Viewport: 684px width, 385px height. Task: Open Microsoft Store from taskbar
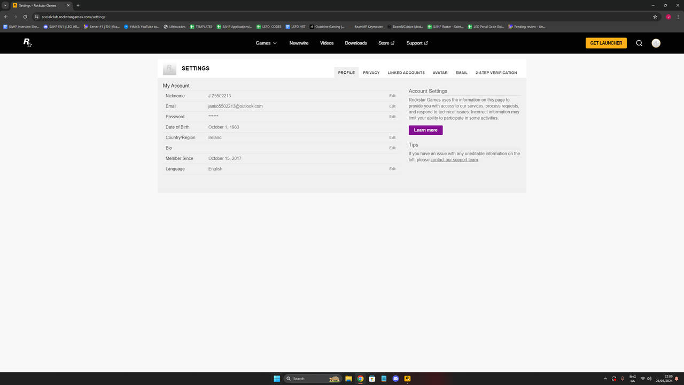point(372,379)
